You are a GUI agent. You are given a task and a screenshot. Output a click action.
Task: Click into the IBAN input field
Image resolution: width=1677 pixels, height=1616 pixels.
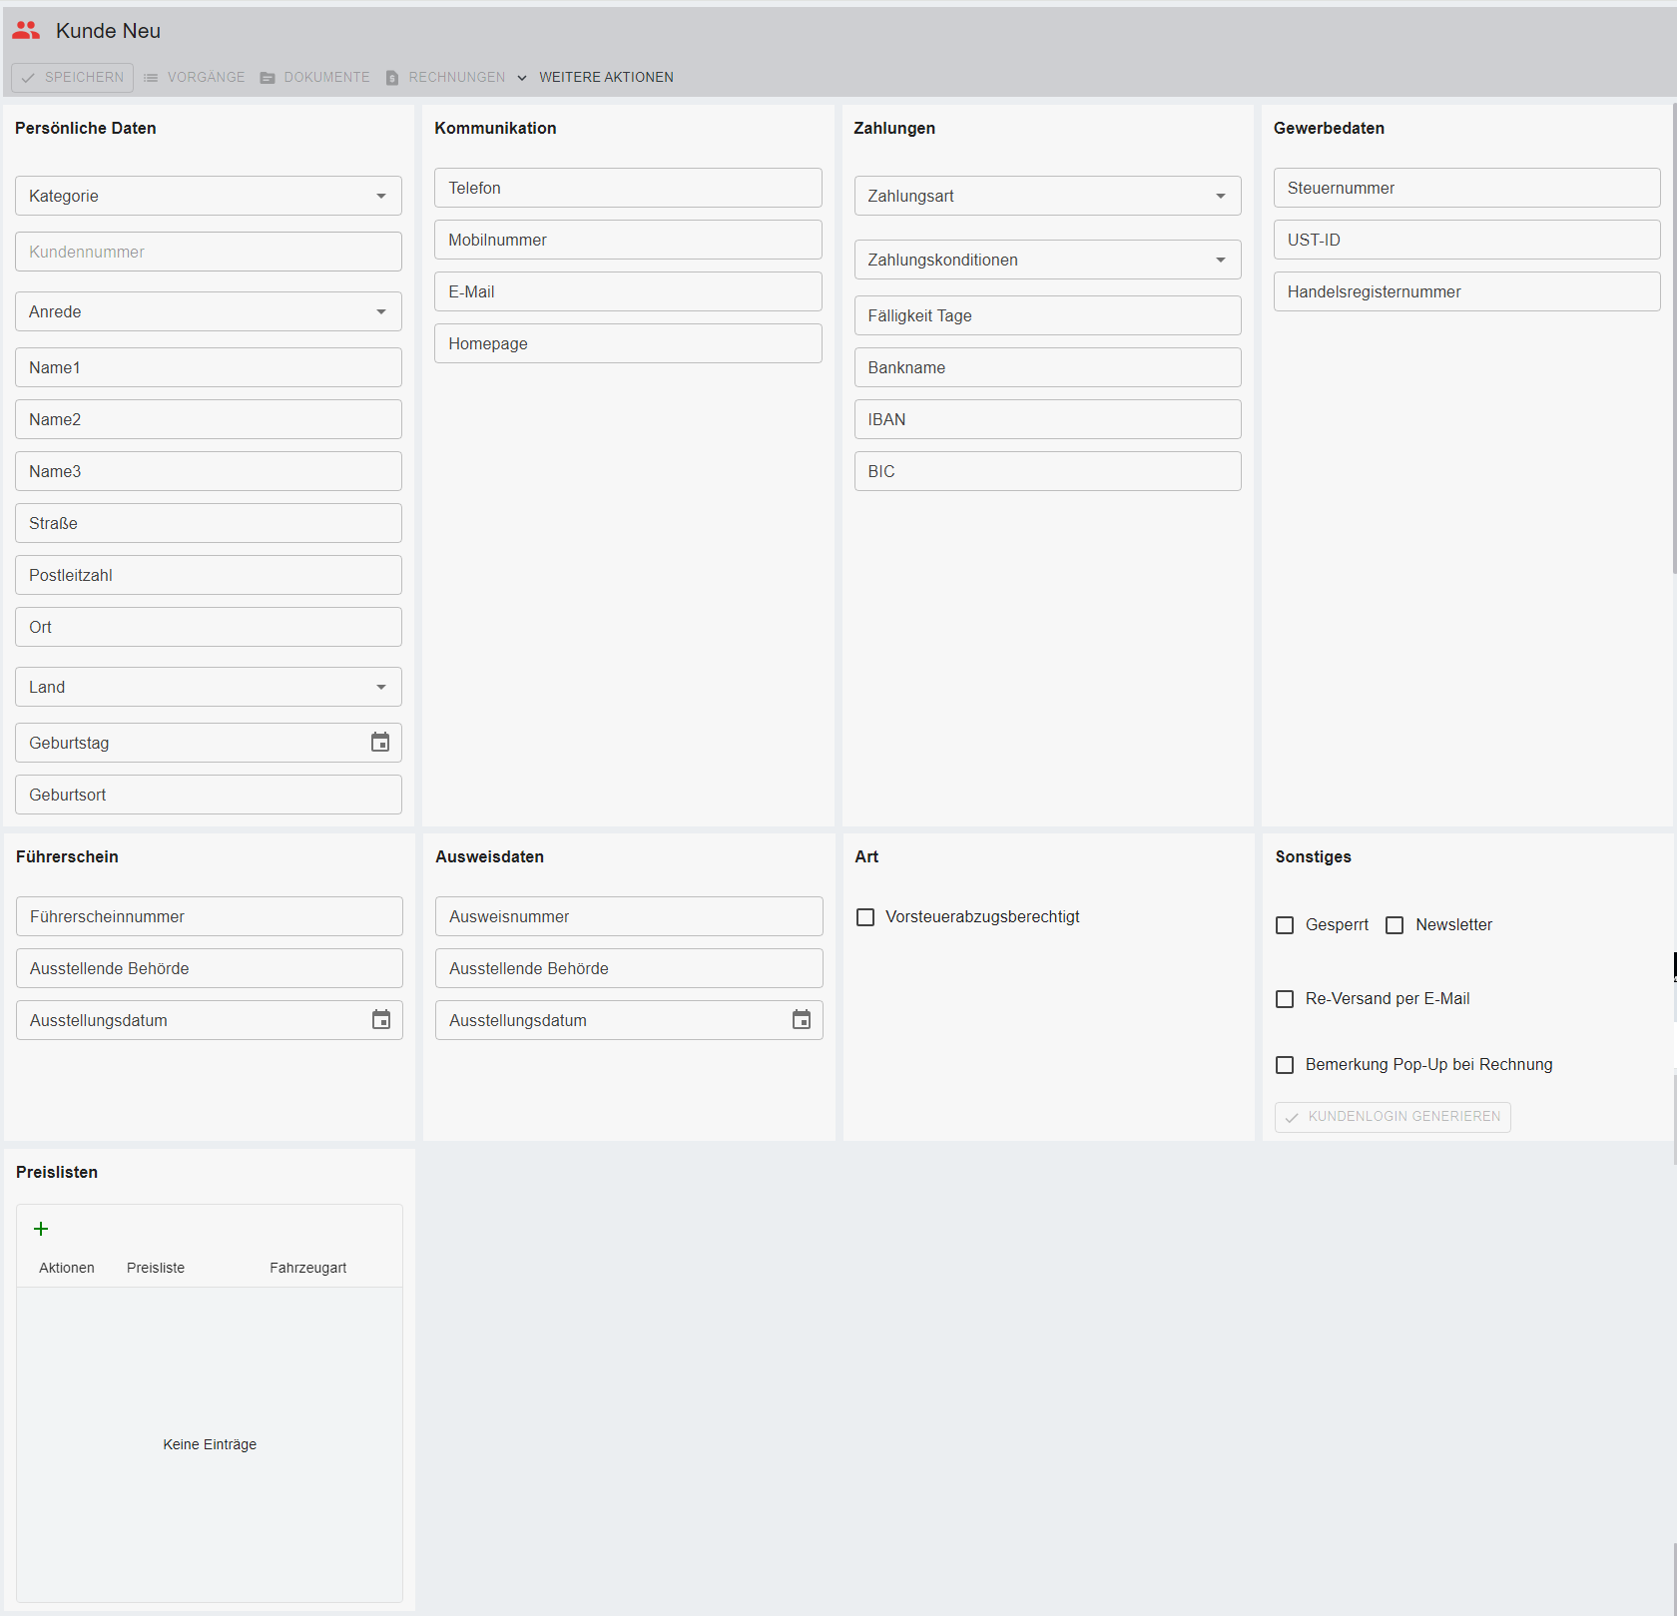(x=1047, y=420)
